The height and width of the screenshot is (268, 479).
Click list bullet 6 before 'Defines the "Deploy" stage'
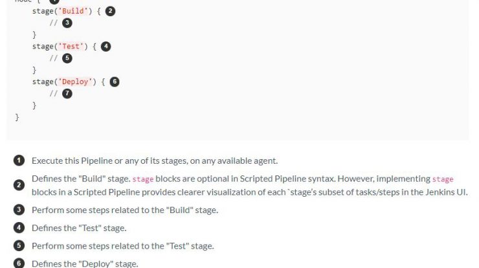tap(19, 263)
